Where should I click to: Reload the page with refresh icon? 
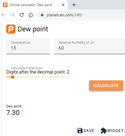coord(22,15)
